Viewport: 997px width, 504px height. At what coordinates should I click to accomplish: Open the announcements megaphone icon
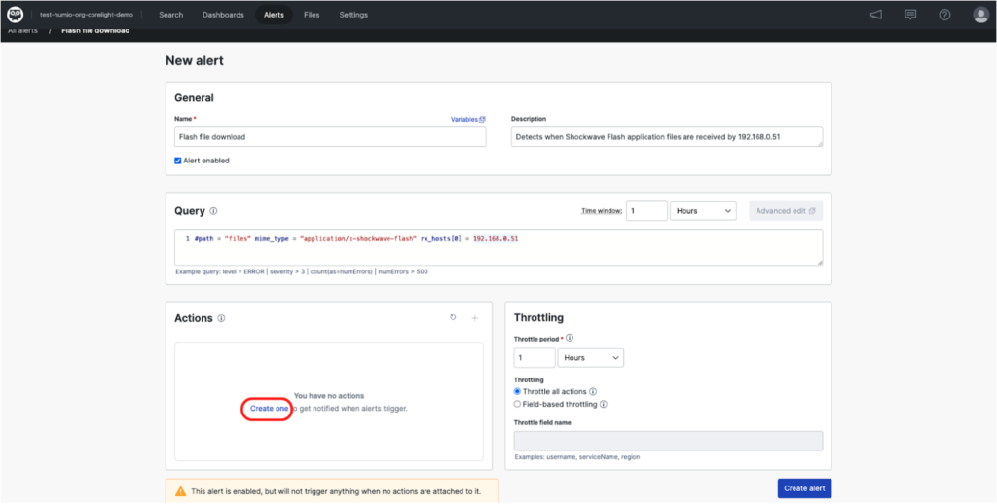pyautogui.click(x=875, y=15)
